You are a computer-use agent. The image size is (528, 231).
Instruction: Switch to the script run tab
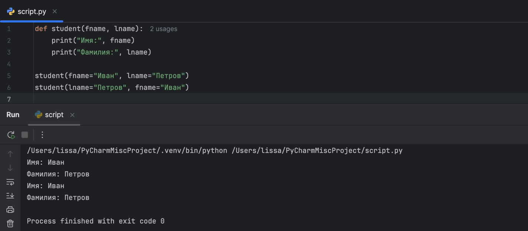pyautogui.click(x=54, y=115)
